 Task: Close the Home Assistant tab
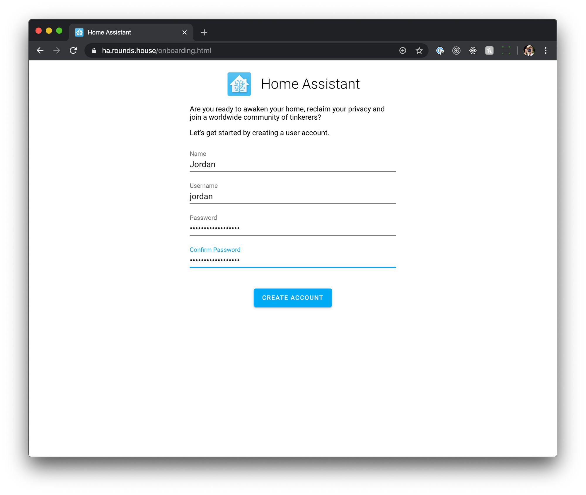(185, 32)
